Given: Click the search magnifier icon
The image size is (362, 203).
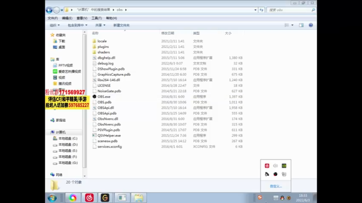Looking at the screenshot, I should [x=313, y=10].
